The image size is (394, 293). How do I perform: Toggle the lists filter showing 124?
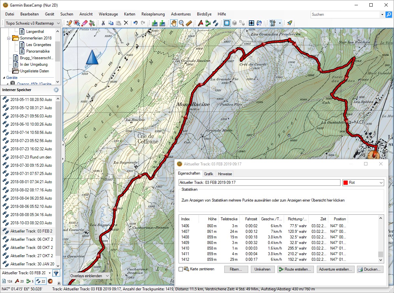[7, 281]
